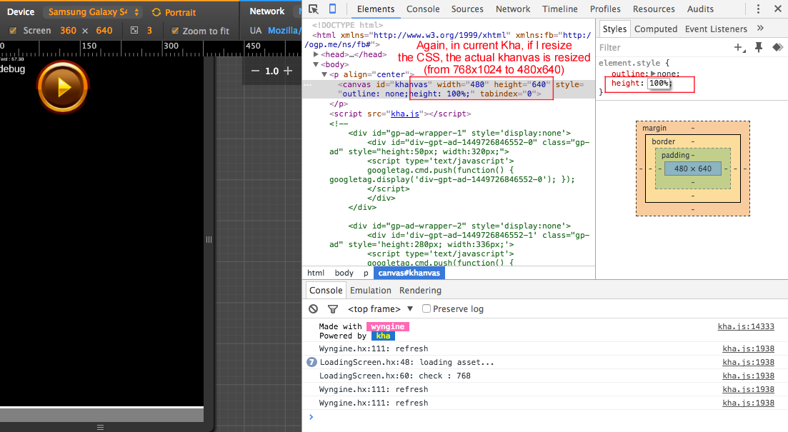
Task: Expand the outline property triangle in Styles
Action: click(653, 74)
